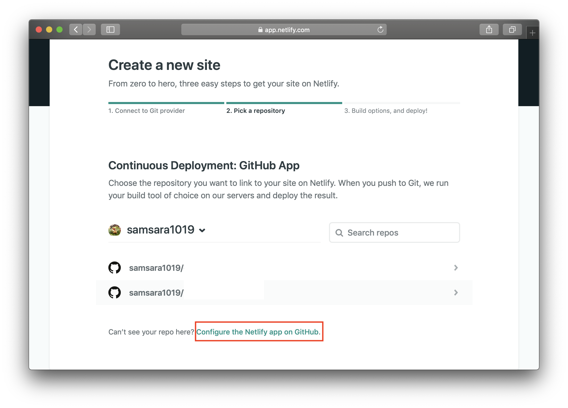The image size is (568, 408).
Task: Show all tabs overview icon
Action: pyautogui.click(x=512, y=30)
